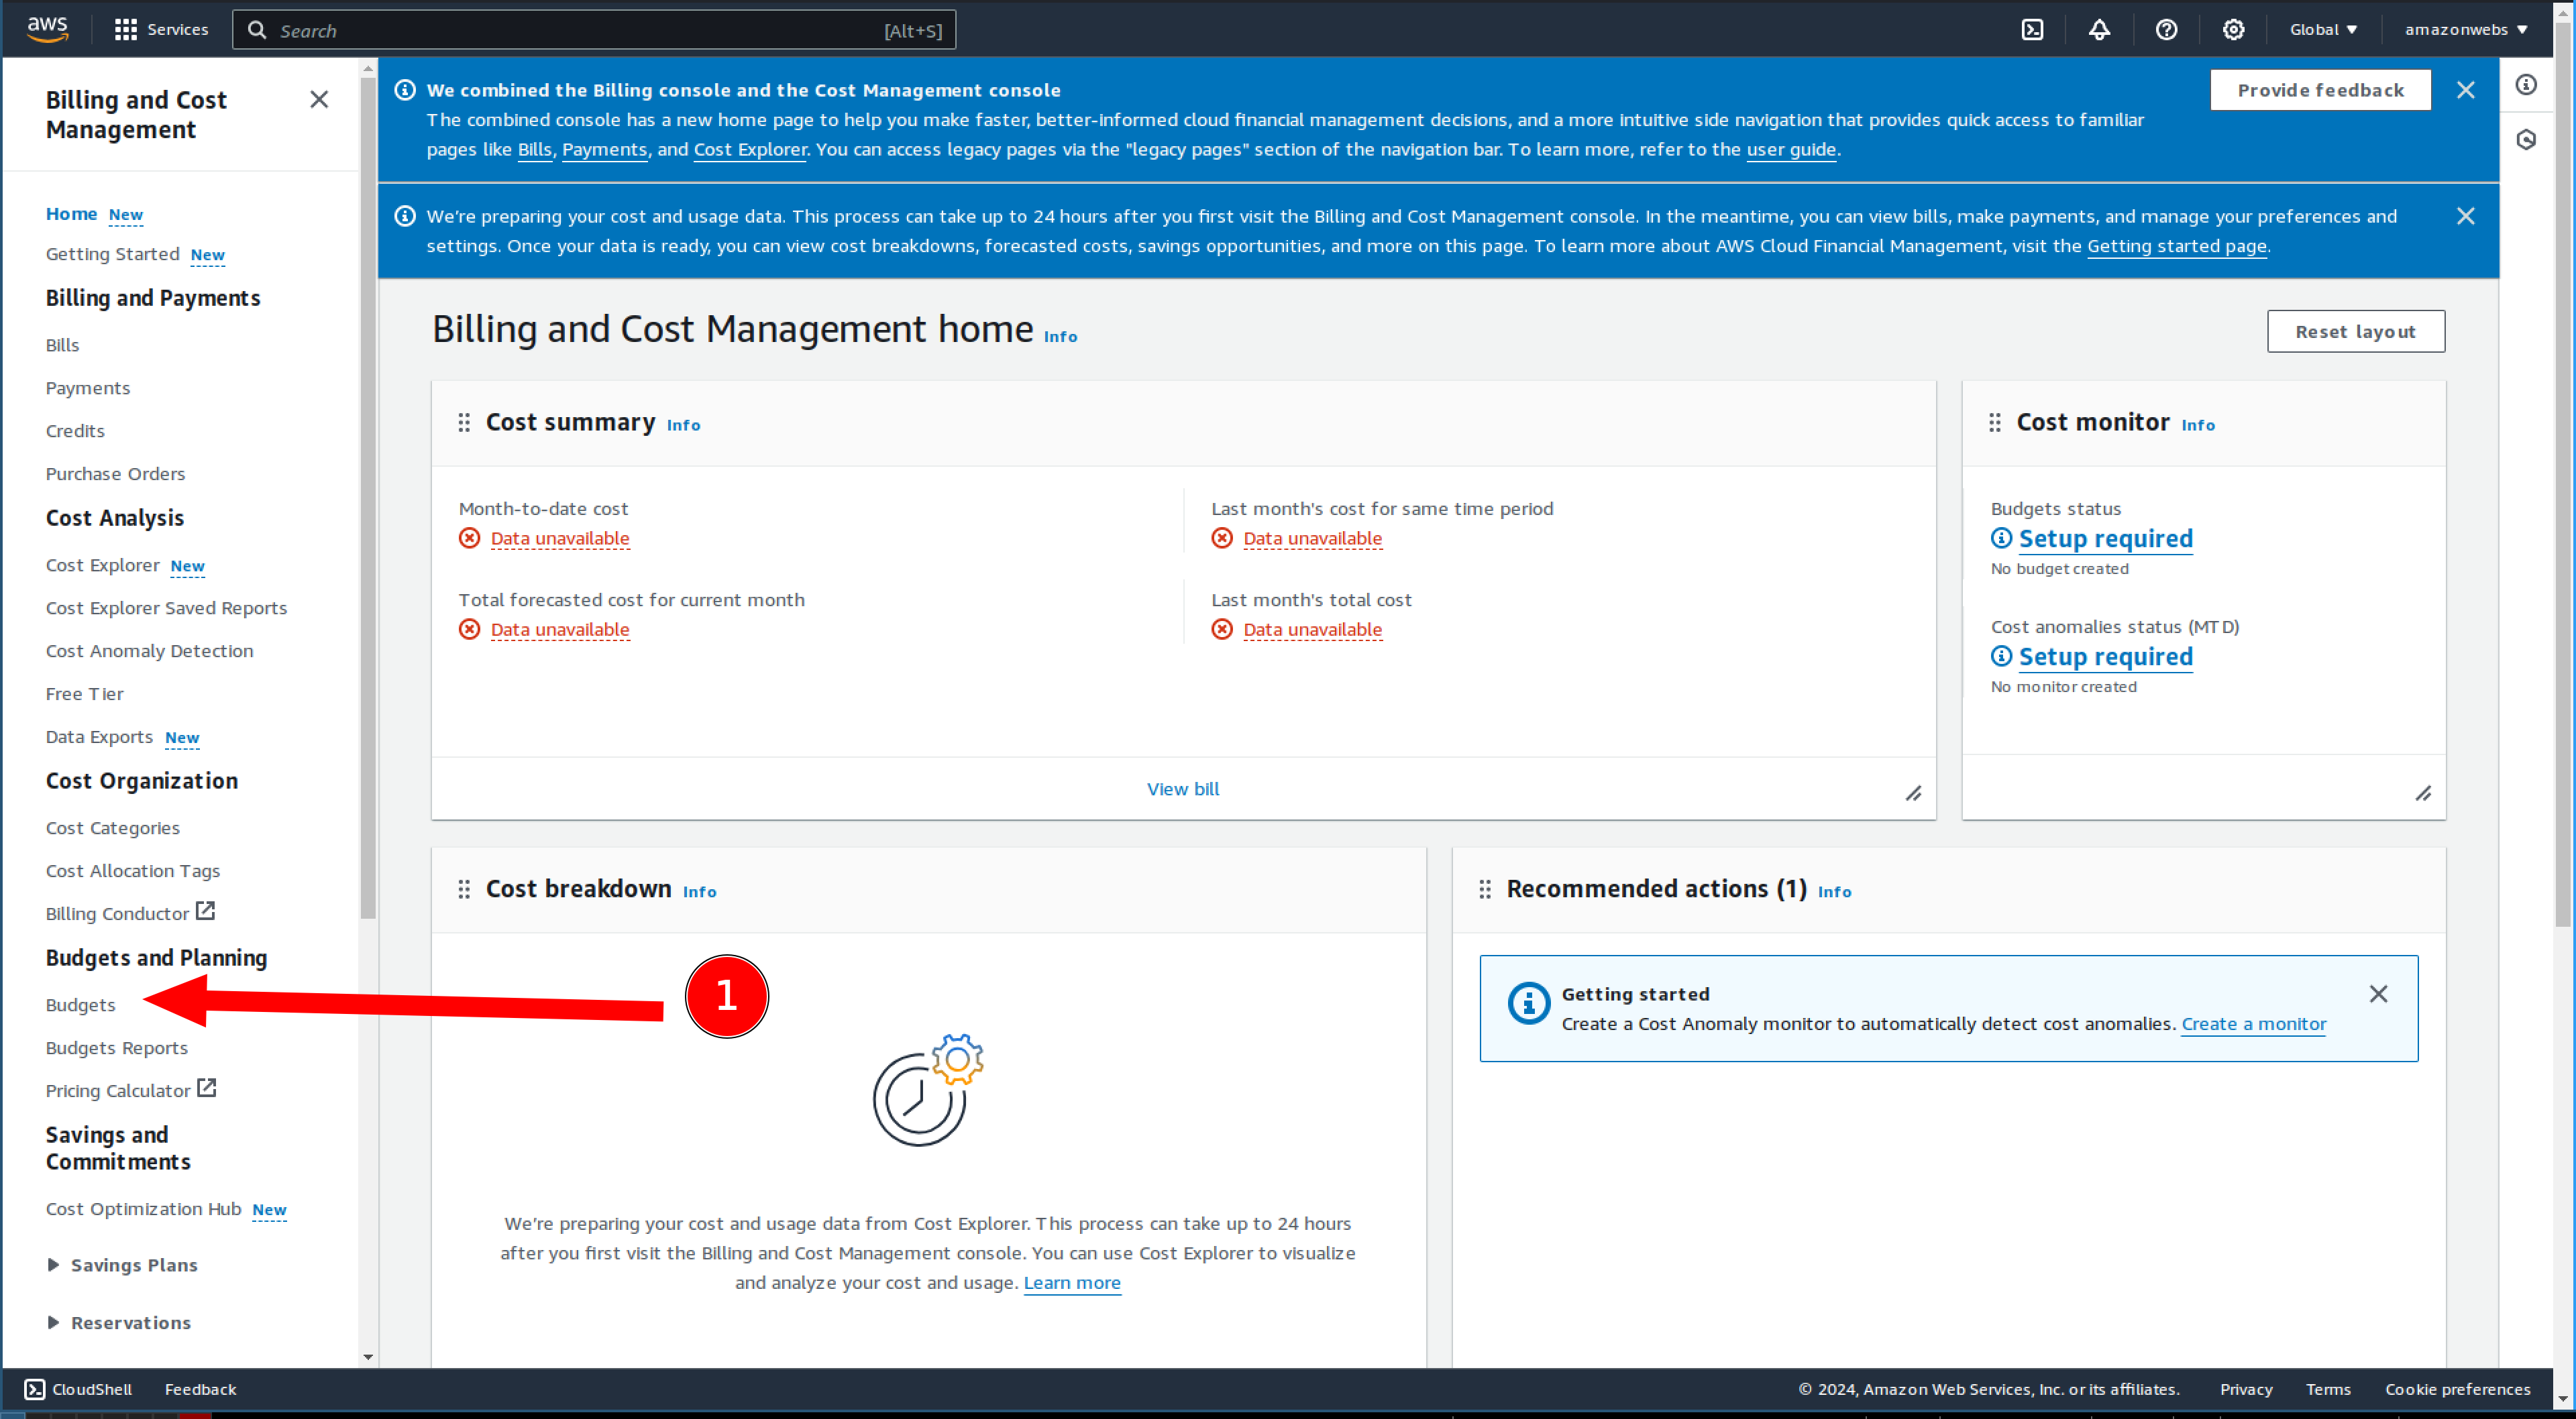The width and height of the screenshot is (2576, 1419).
Task: Click Feedback in the footer
Action: point(200,1389)
